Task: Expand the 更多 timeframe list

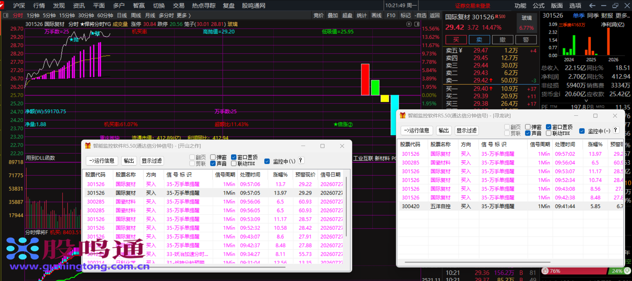Action: (184, 15)
